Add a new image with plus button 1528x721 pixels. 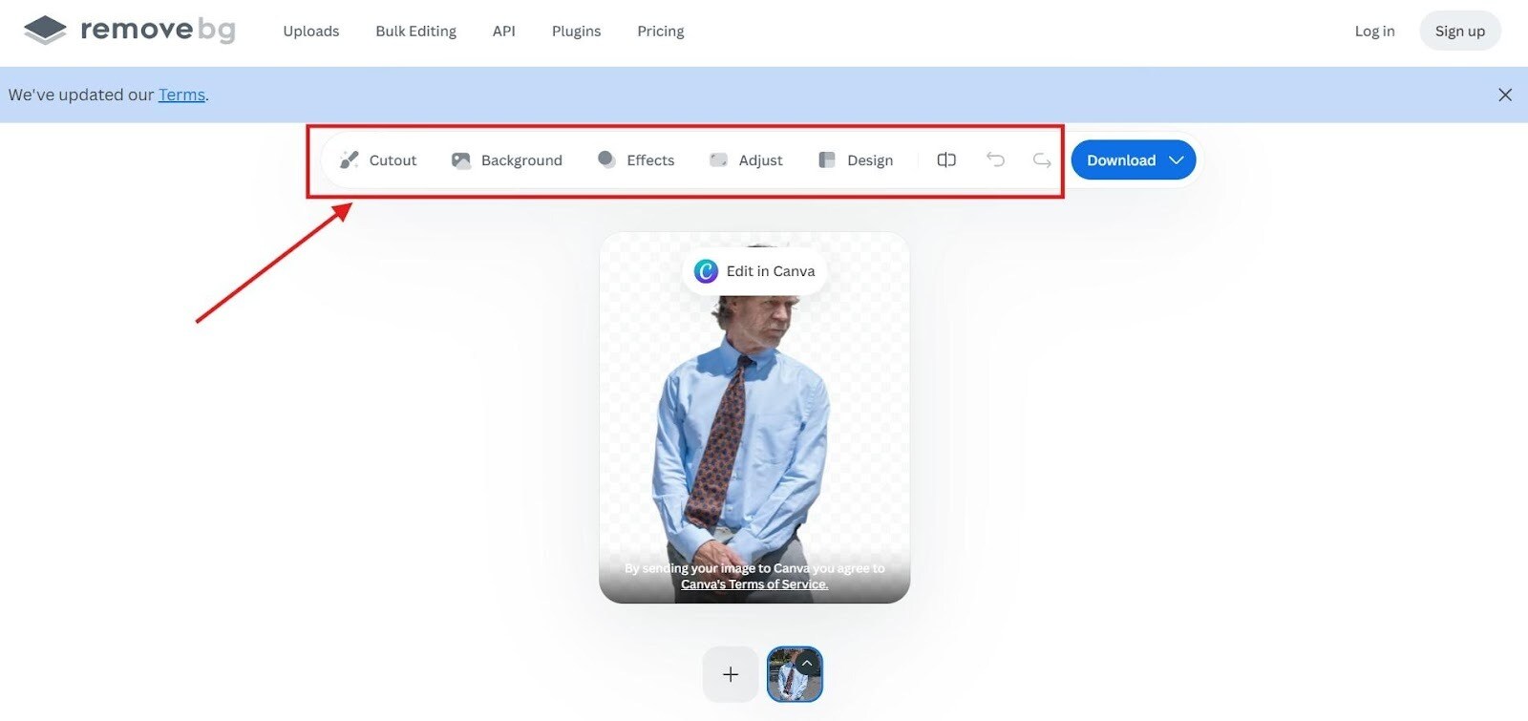[731, 674]
